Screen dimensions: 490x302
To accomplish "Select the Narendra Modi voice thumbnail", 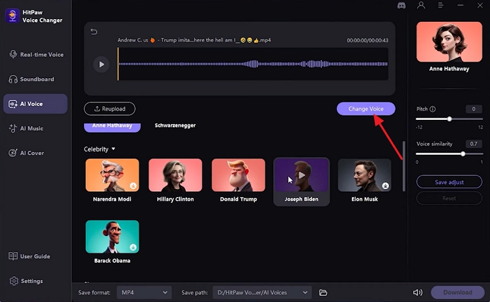I will pyautogui.click(x=112, y=175).
